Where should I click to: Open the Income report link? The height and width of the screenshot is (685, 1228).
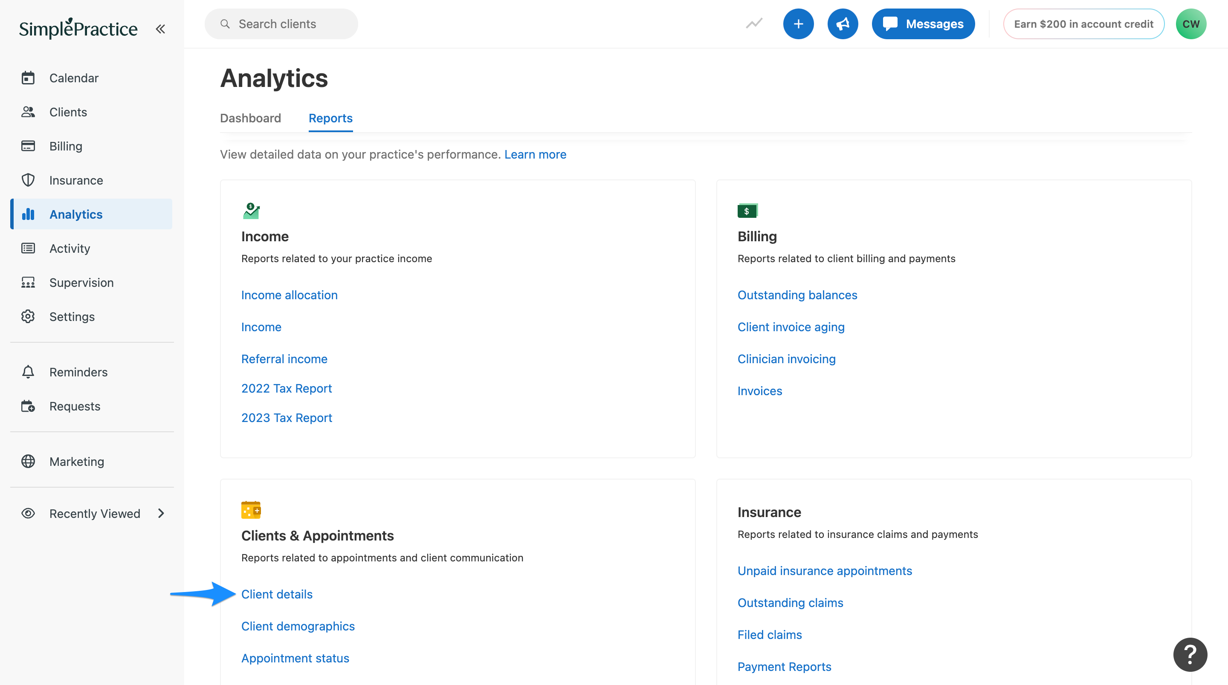(x=261, y=327)
